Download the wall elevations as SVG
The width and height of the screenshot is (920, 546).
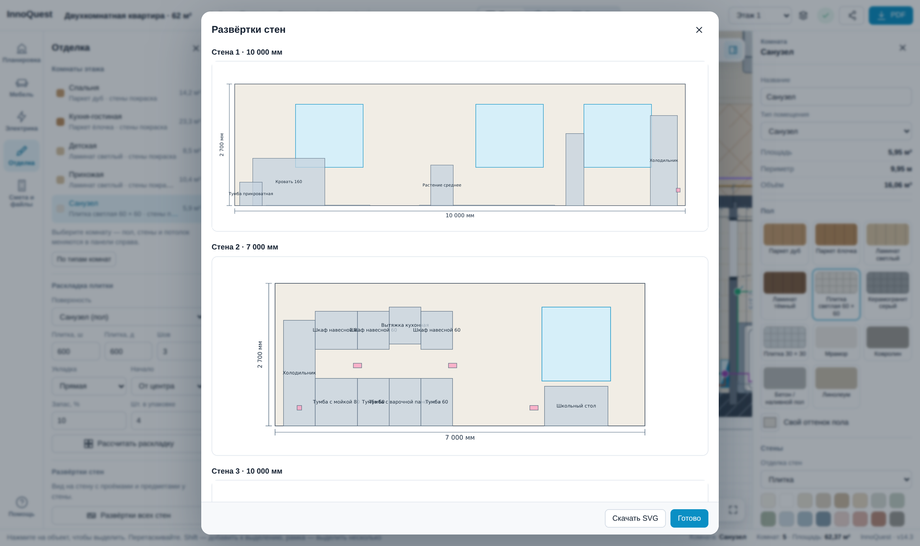(635, 518)
